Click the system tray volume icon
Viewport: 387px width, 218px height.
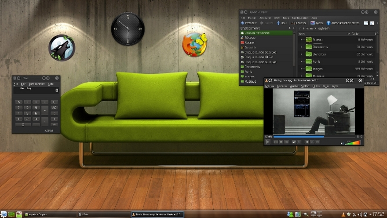click(x=360, y=214)
